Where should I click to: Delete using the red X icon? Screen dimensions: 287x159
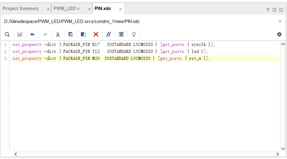click(x=96, y=34)
